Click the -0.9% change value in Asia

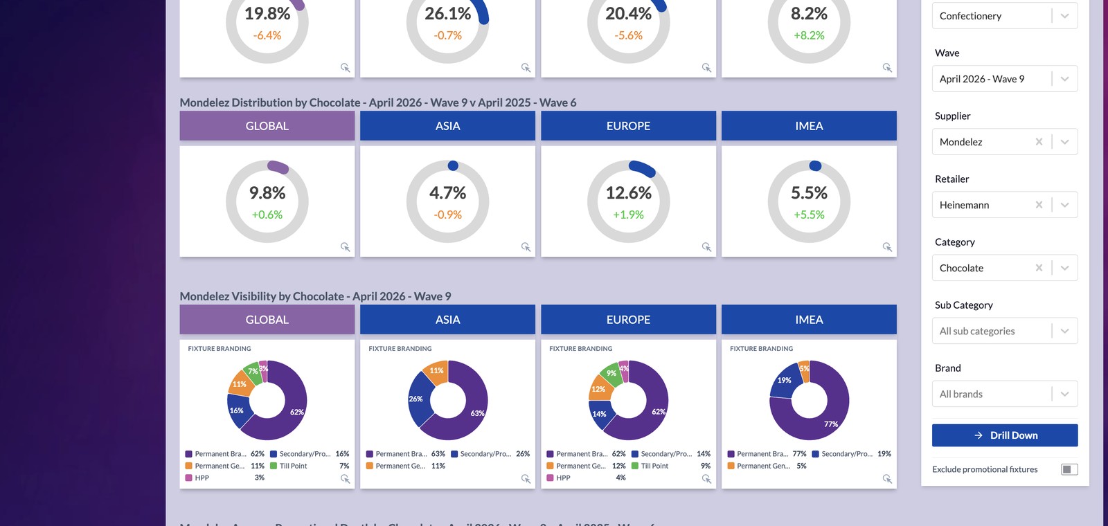(x=447, y=215)
